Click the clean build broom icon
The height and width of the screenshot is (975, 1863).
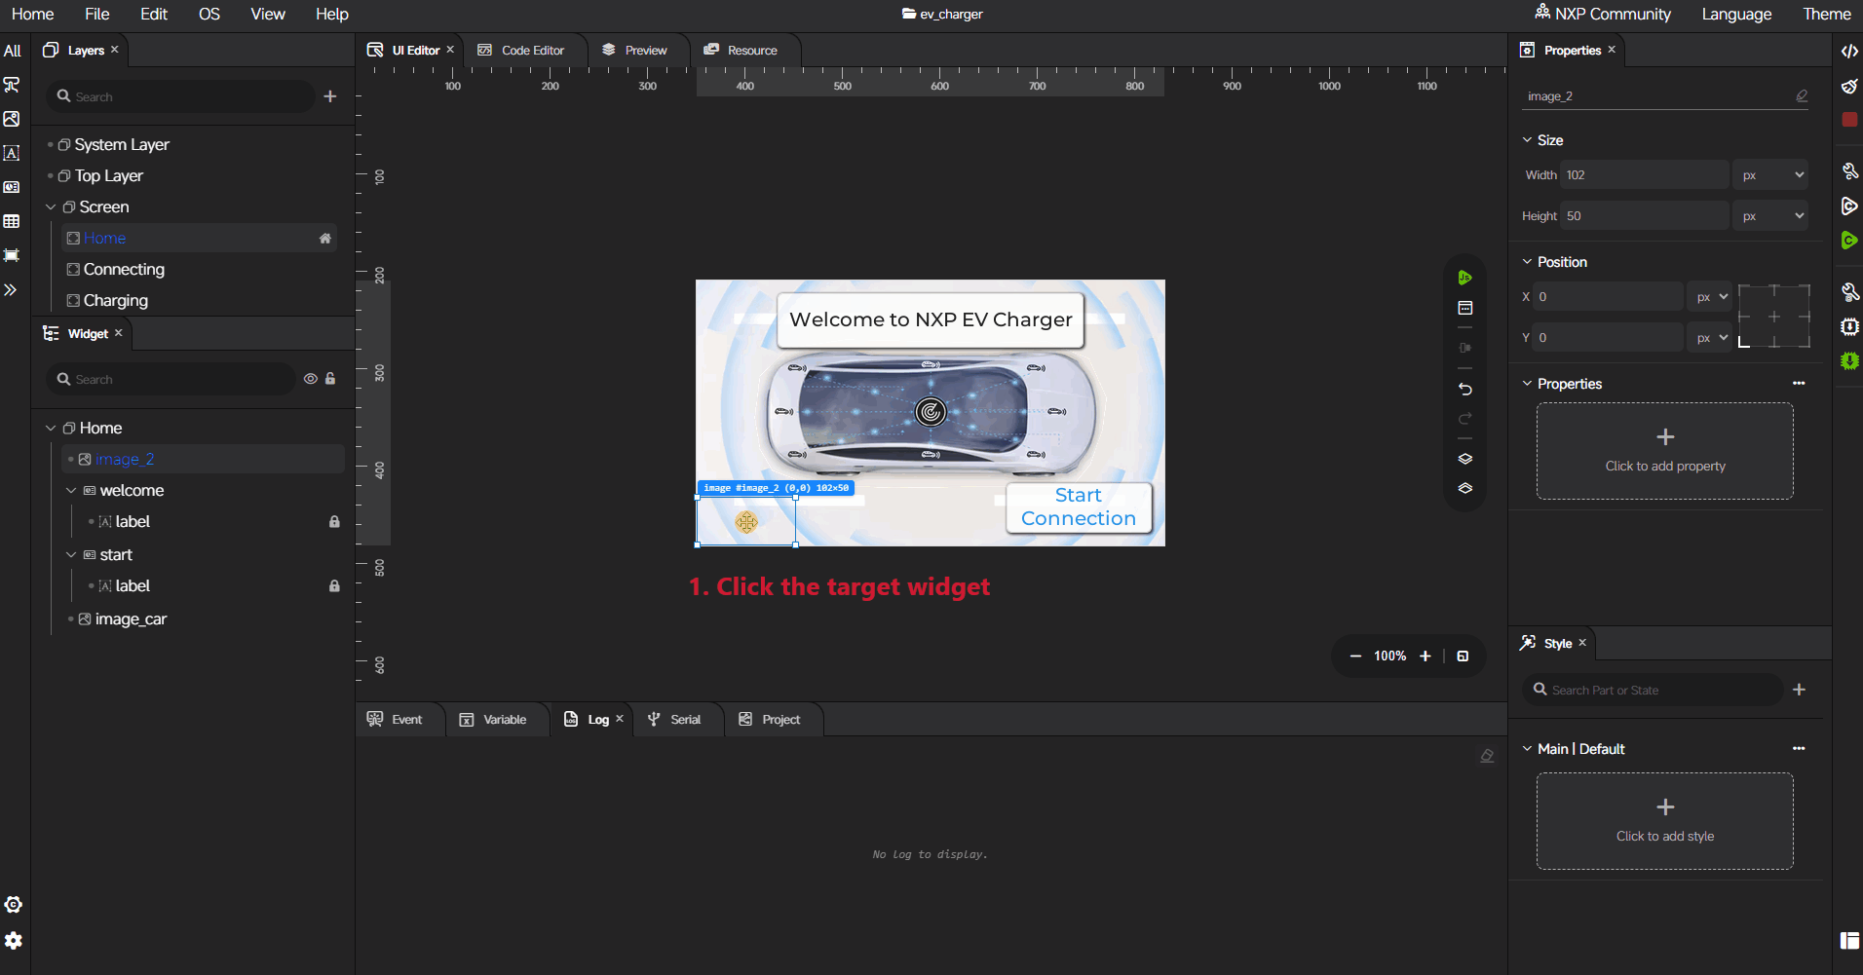pyautogui.click(x=1849, y=86)
